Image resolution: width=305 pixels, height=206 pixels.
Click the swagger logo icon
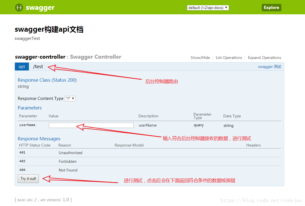[x=19, y=8]
